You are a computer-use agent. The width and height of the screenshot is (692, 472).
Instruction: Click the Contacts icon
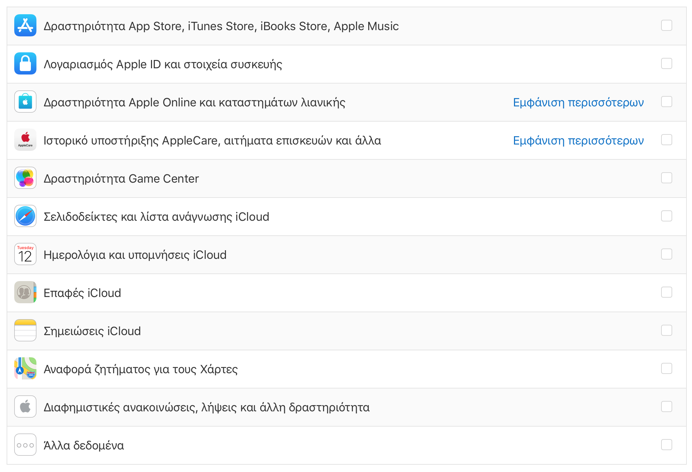pyautogui.click(x=25, y=292)
